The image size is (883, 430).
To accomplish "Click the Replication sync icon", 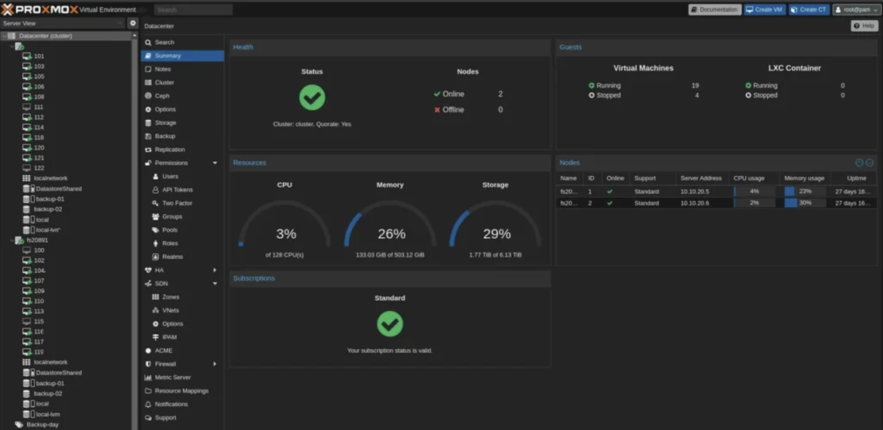I will tap(148, 149).
